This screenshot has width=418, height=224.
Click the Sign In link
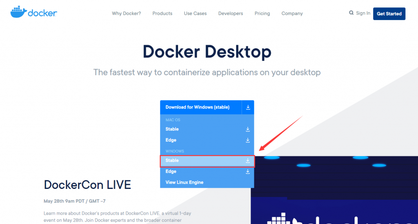[363, 13]
